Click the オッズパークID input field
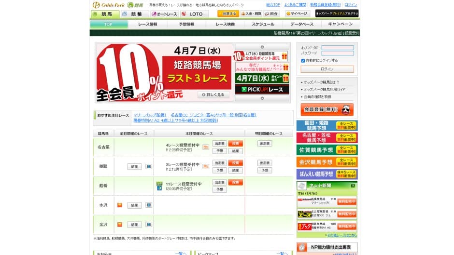454x255 pixels. (337, 48)
